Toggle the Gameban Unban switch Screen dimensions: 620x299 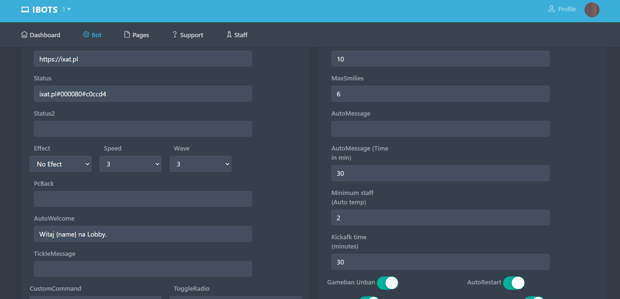387,283
